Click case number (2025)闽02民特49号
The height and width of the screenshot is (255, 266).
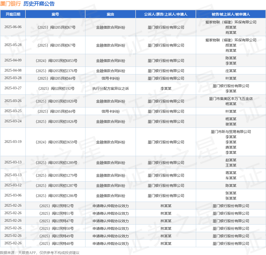[x=56, y=236]
